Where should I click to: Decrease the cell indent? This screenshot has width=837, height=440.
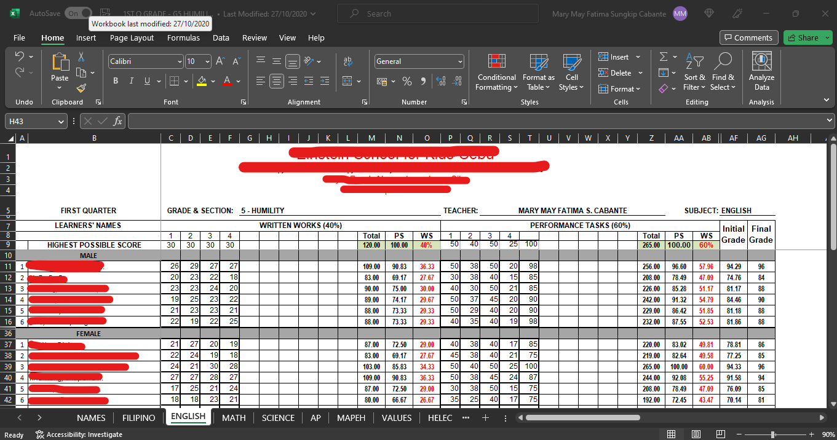point(309,81)
